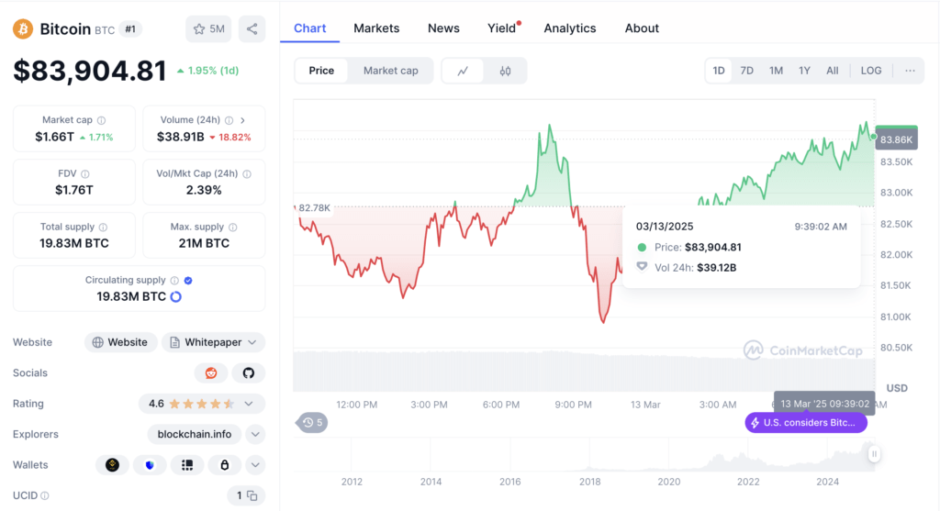Open chart more options ellipsis
This screenshot has height=511, width=940.
pos(910,71)
